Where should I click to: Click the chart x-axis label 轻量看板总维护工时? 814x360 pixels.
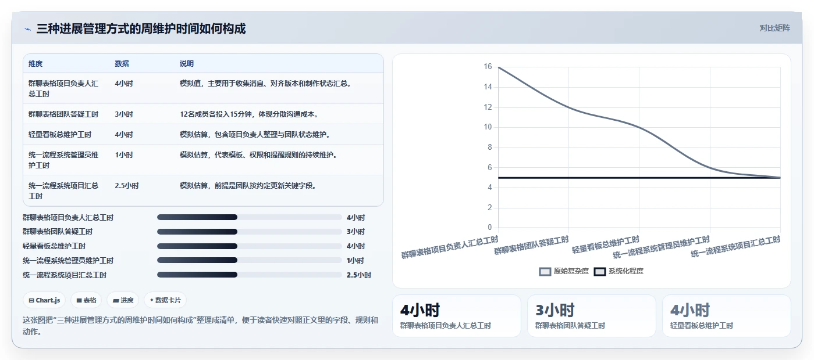click(x=606, y=244)
